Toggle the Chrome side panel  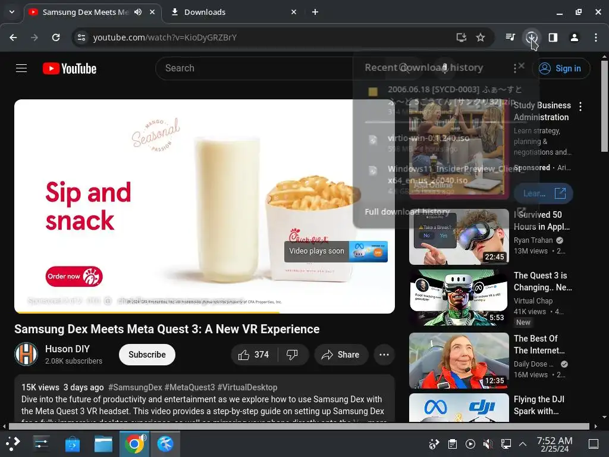(x=553, y=37)
